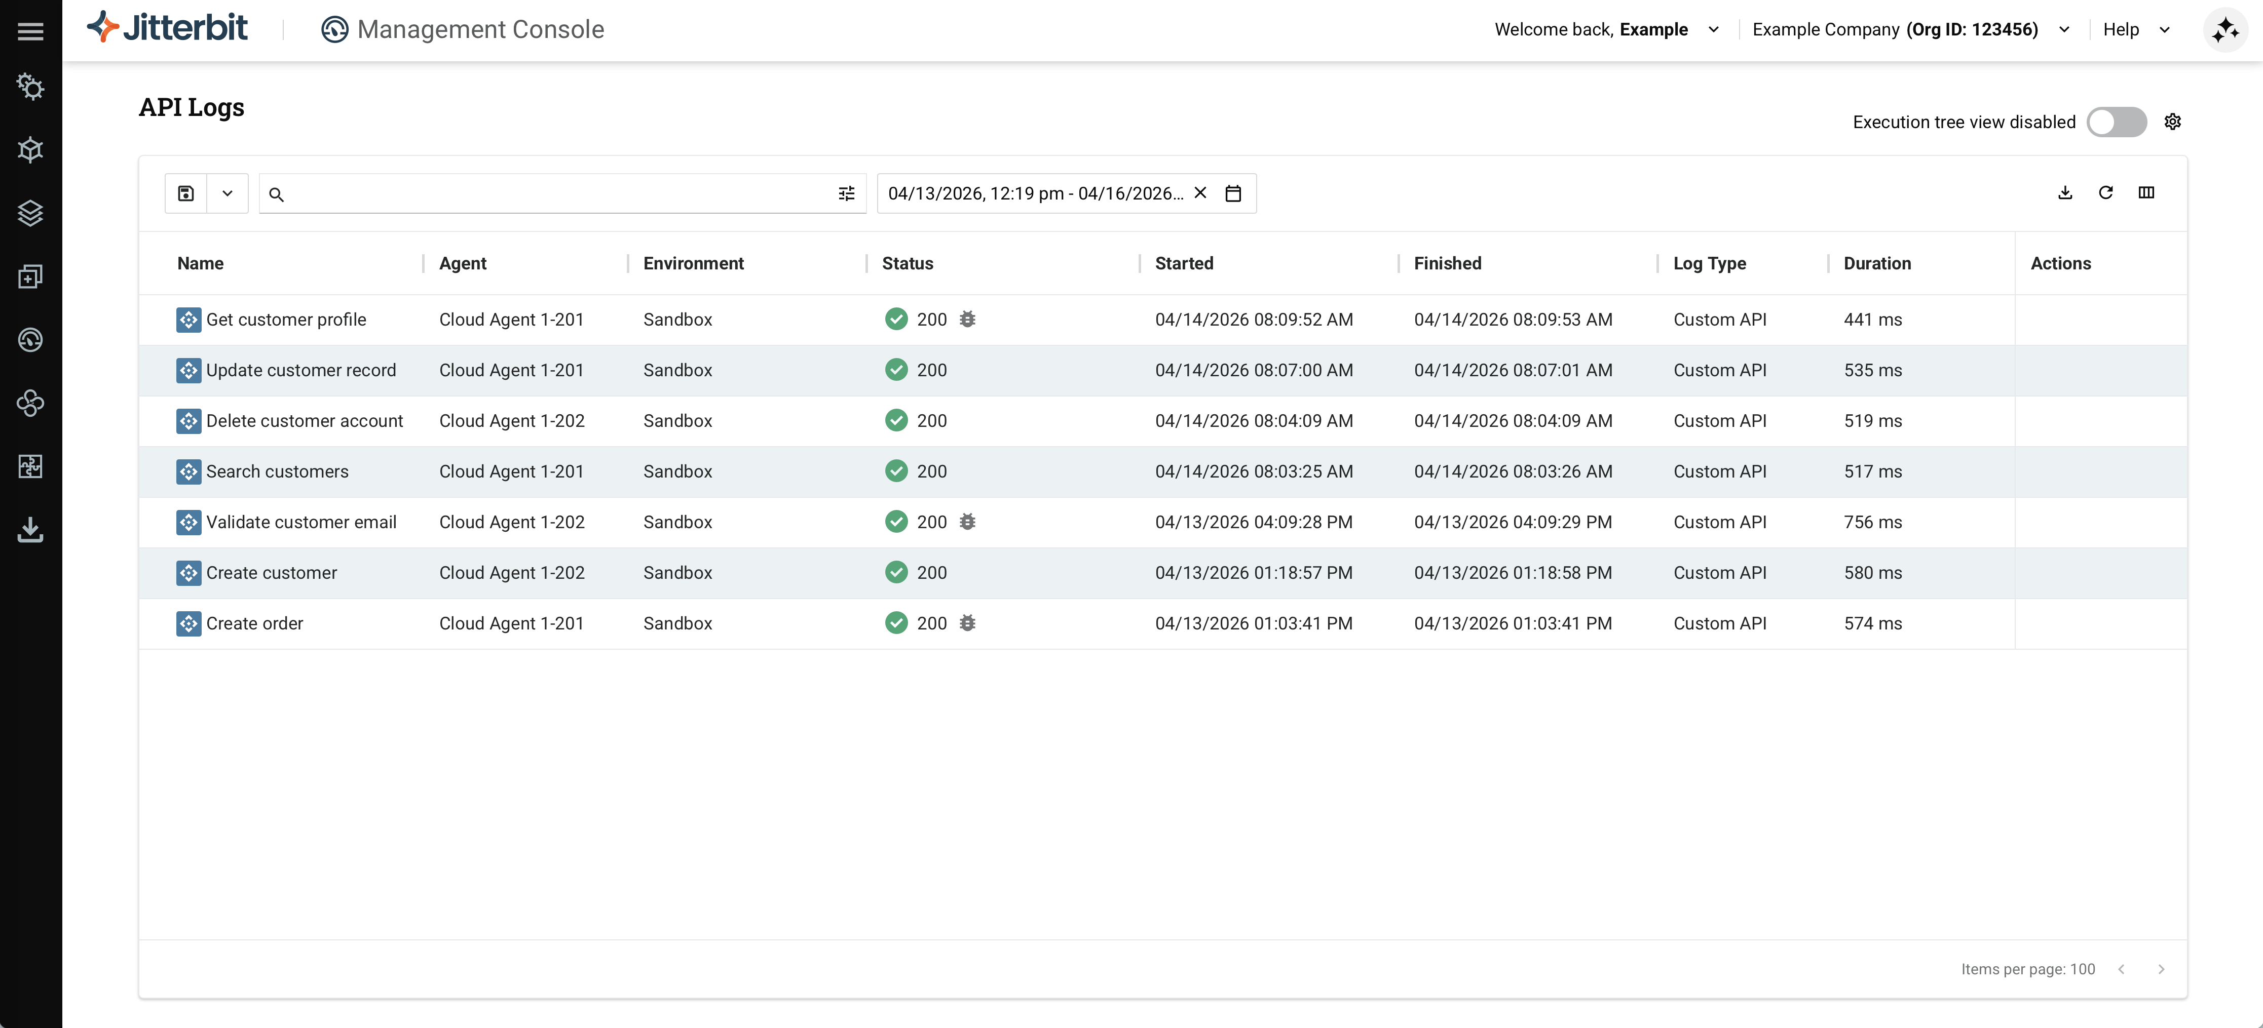Click the API icon beside Delete customer account
Viewport: 2263px width, 1028px height.
pos(188,420)
